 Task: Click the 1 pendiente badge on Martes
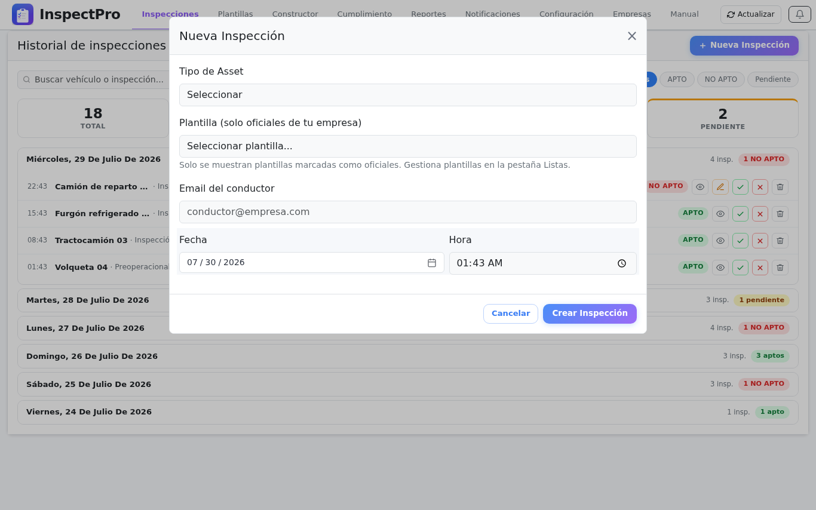point(762,300)
